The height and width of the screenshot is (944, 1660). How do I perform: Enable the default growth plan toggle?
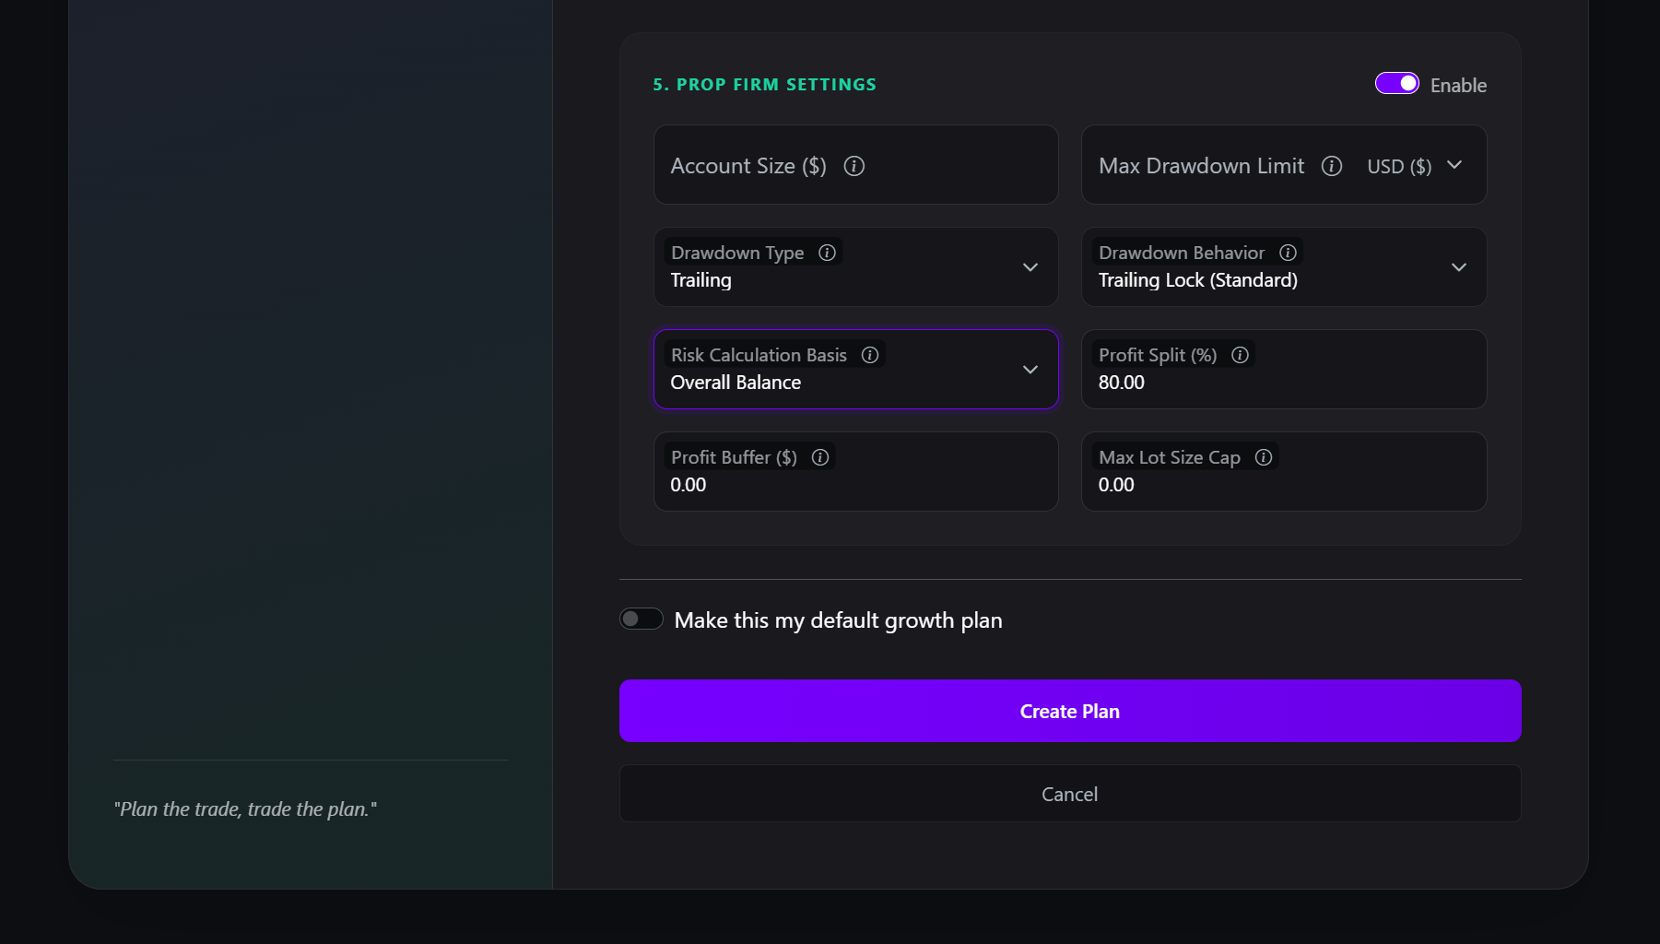click(x=641, y=619)
